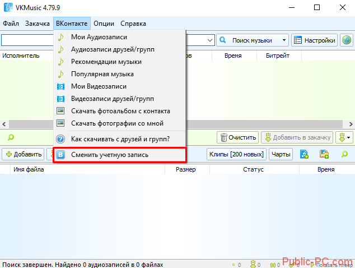
Task: Click the Добавить button with plus icon
Action: click(x=24, y=154)
